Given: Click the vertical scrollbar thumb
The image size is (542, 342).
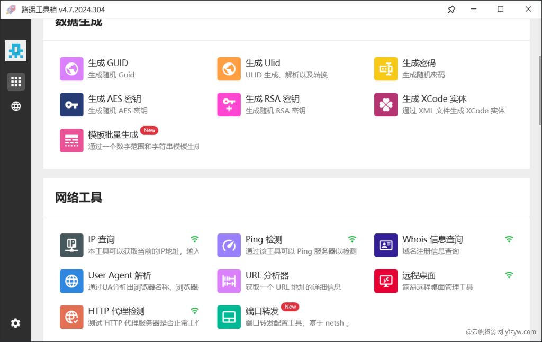Looking at the screenshot, I should [x=539, y=90].
